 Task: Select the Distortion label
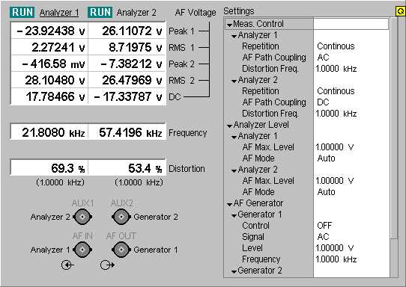click(x=187, y=169)
